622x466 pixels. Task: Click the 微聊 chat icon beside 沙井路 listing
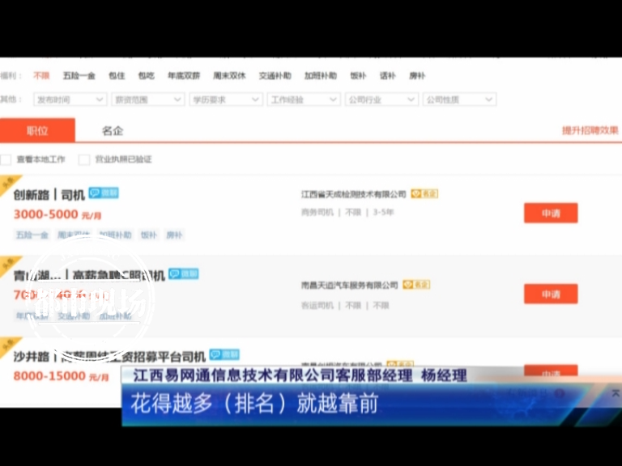(x=224, y=354)
